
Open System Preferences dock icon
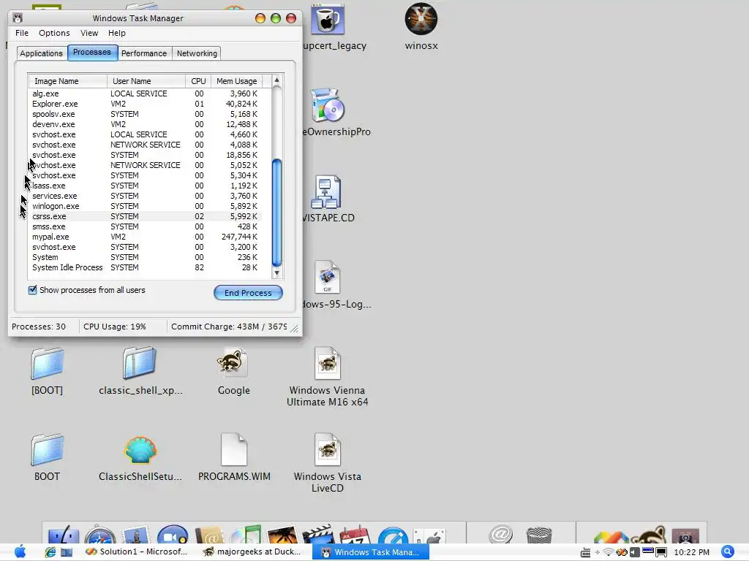(x=429, y=535)
